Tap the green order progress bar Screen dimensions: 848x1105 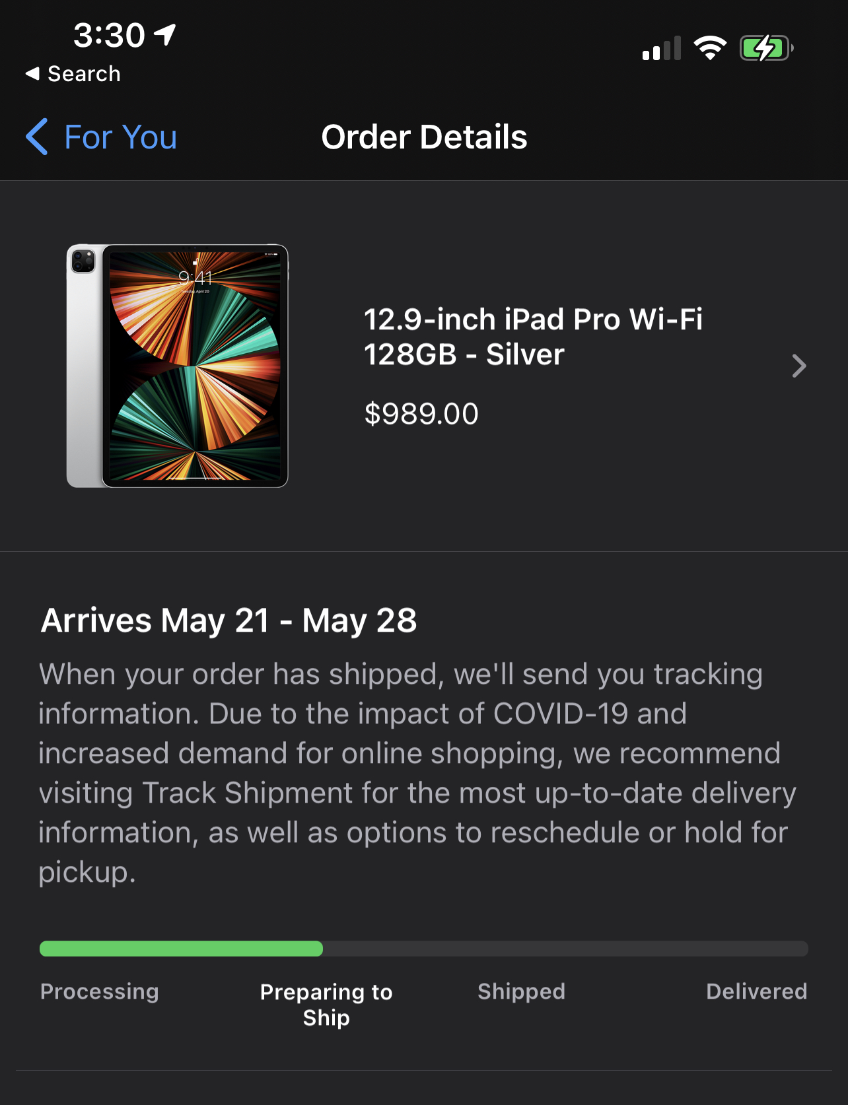coord(181,949)
